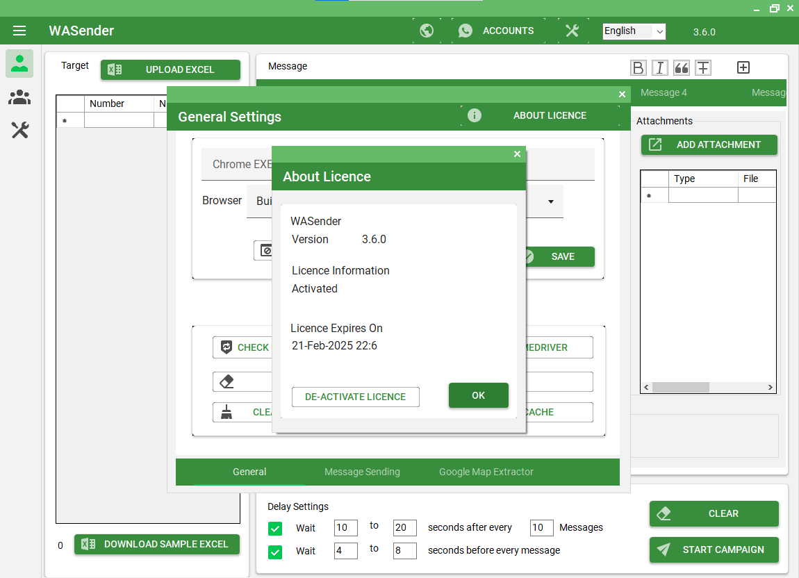Click the Chrome EXE path field
799x578 pixels.
pos(397,164)
